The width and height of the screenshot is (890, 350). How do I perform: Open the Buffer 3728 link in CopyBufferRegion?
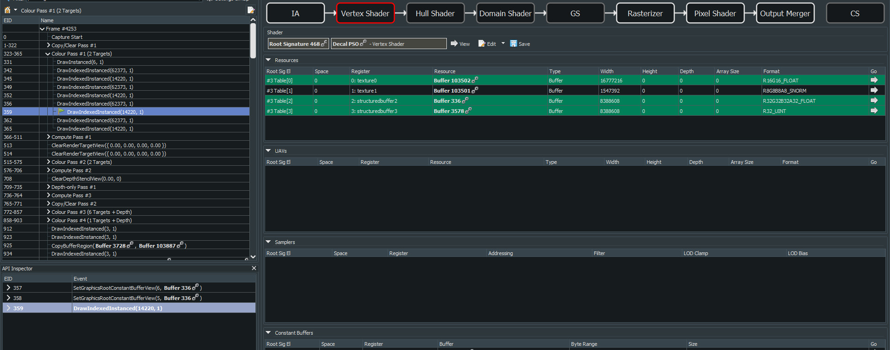130,245
